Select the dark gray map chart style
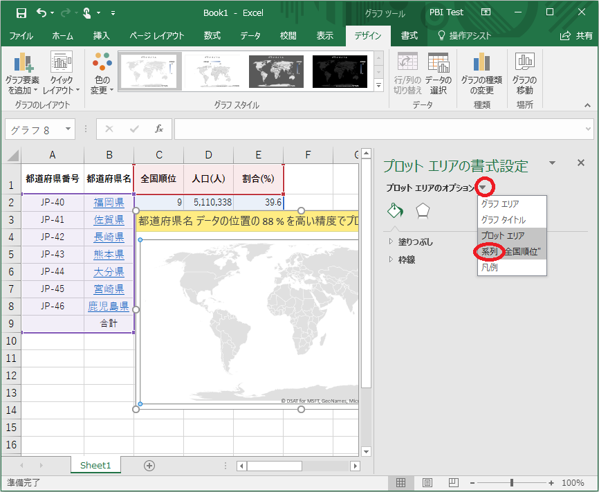 (x=276, y=71)
